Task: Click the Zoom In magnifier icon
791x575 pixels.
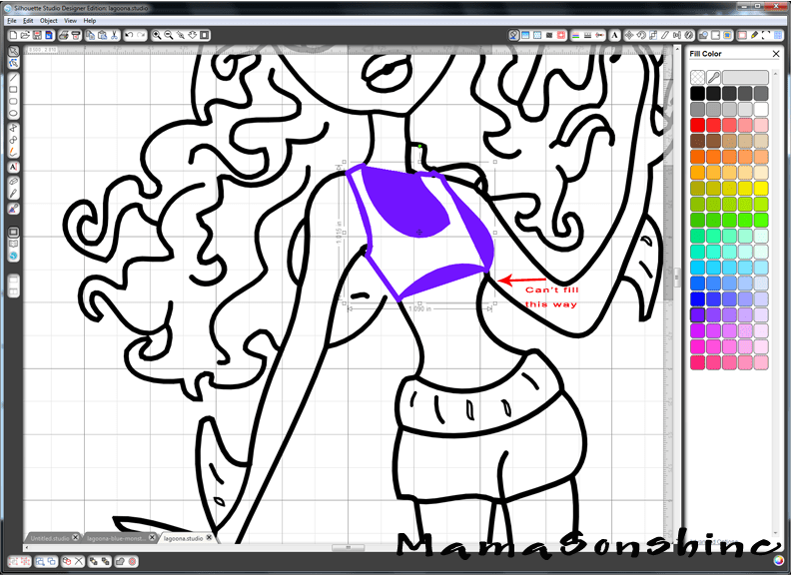Action: 157,35
